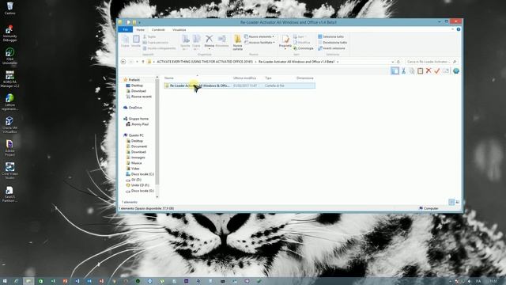This screenshot has height=285, width=506.
Task: Open the Accesso facilitato dropdown
Action: 259,42
